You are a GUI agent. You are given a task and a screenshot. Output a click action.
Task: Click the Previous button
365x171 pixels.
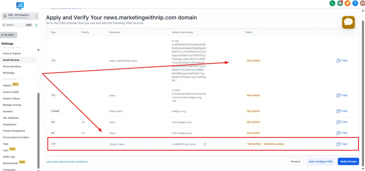[296, 162]
